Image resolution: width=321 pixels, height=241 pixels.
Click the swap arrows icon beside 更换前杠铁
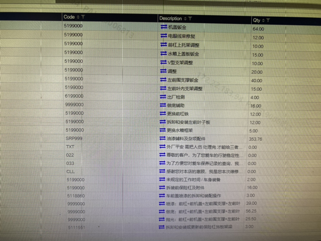click(163, 113)
